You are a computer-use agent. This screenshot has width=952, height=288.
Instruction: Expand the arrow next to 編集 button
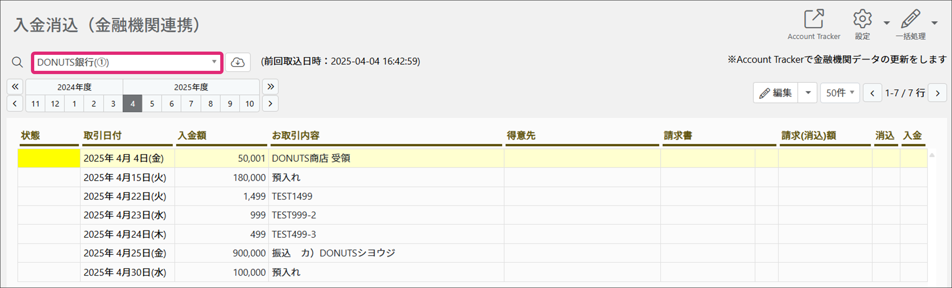coord(808,93)
